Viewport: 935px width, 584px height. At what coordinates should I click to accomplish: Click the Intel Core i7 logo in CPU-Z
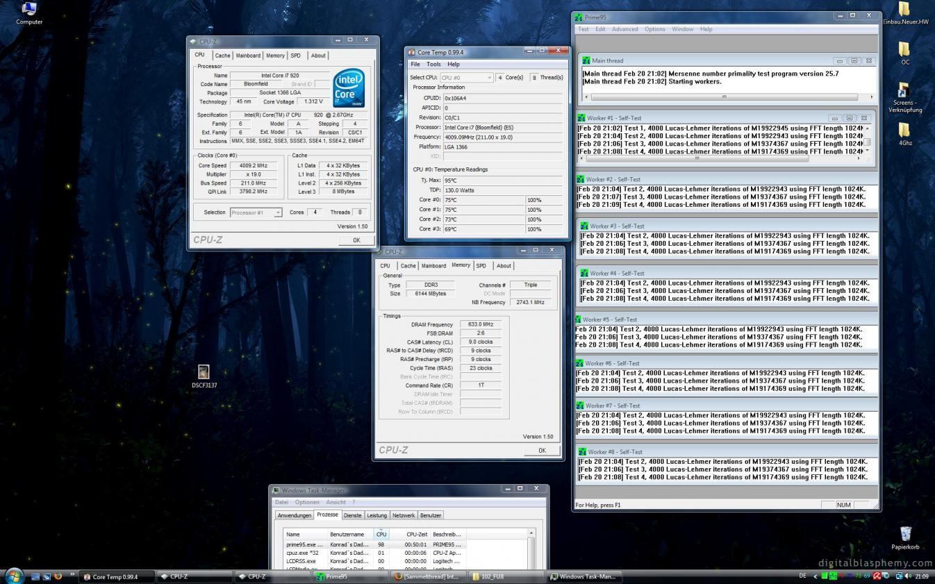[348, 87]
